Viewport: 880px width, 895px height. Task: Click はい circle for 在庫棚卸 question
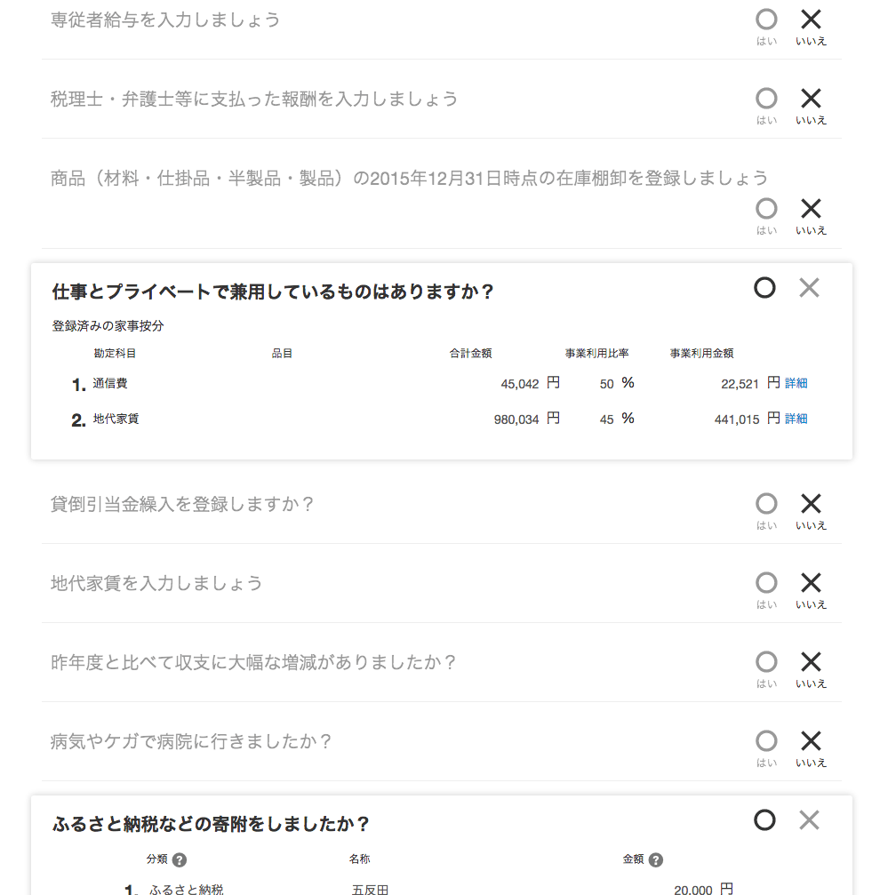tap(766, 209)
